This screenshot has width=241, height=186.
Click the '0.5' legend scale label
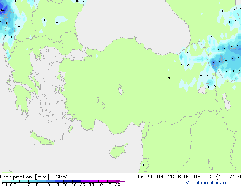(13, 184)
